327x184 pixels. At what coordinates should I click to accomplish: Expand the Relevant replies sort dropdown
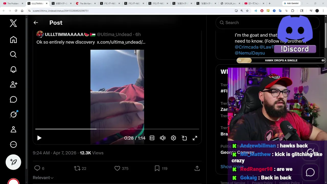(43, 178)
